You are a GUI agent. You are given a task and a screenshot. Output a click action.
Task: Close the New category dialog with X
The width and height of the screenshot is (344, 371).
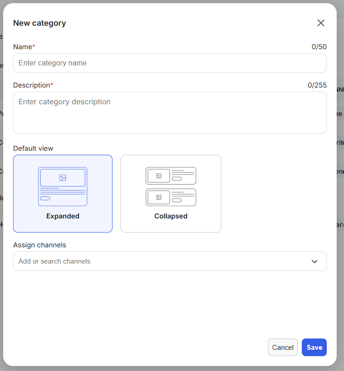321,23
